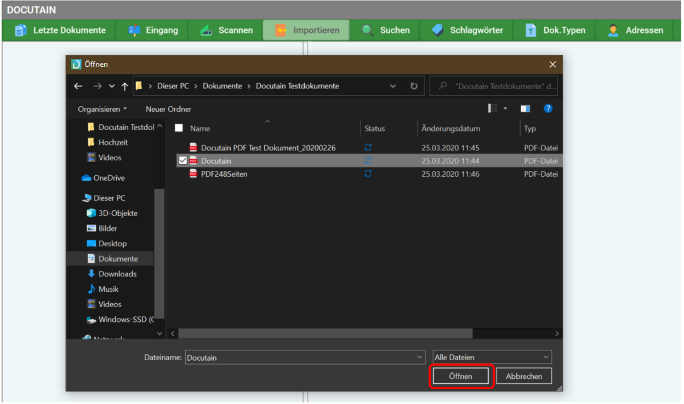Viewport: 684px width, 404px height.
Task: Go to the Suchen tab
Action: (x=385, y=30)
